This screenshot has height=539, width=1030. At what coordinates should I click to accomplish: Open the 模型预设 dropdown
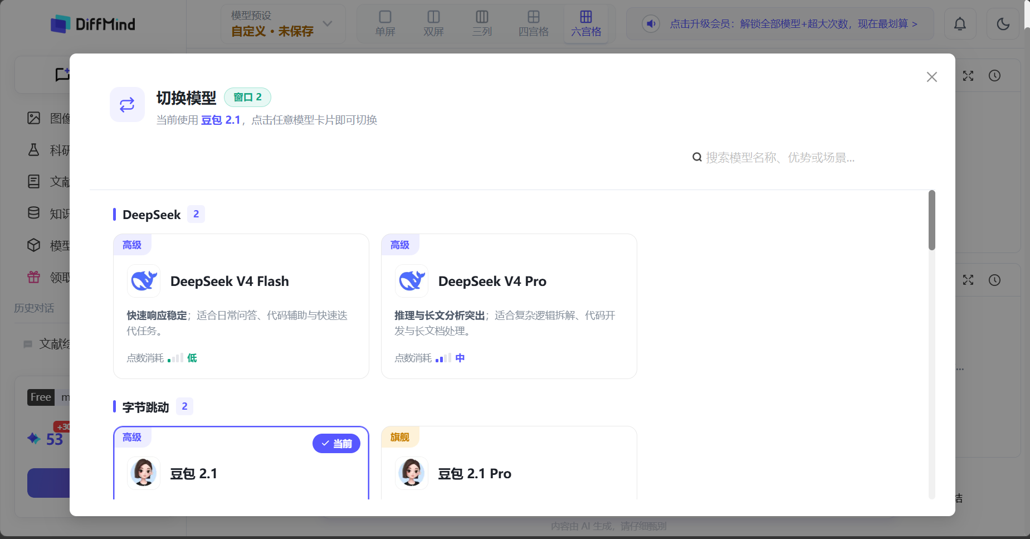283,24
